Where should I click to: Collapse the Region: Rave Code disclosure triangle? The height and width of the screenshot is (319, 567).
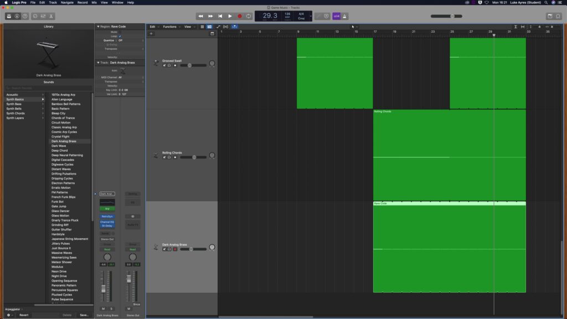pos(98,27)
